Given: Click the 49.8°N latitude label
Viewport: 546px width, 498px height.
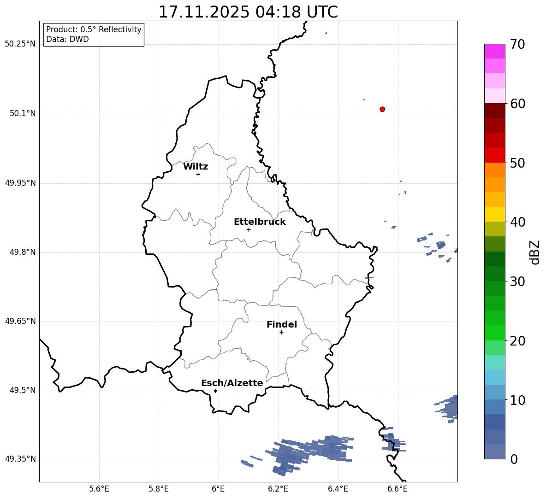Looking at the screenshot, I should point(23,252).
